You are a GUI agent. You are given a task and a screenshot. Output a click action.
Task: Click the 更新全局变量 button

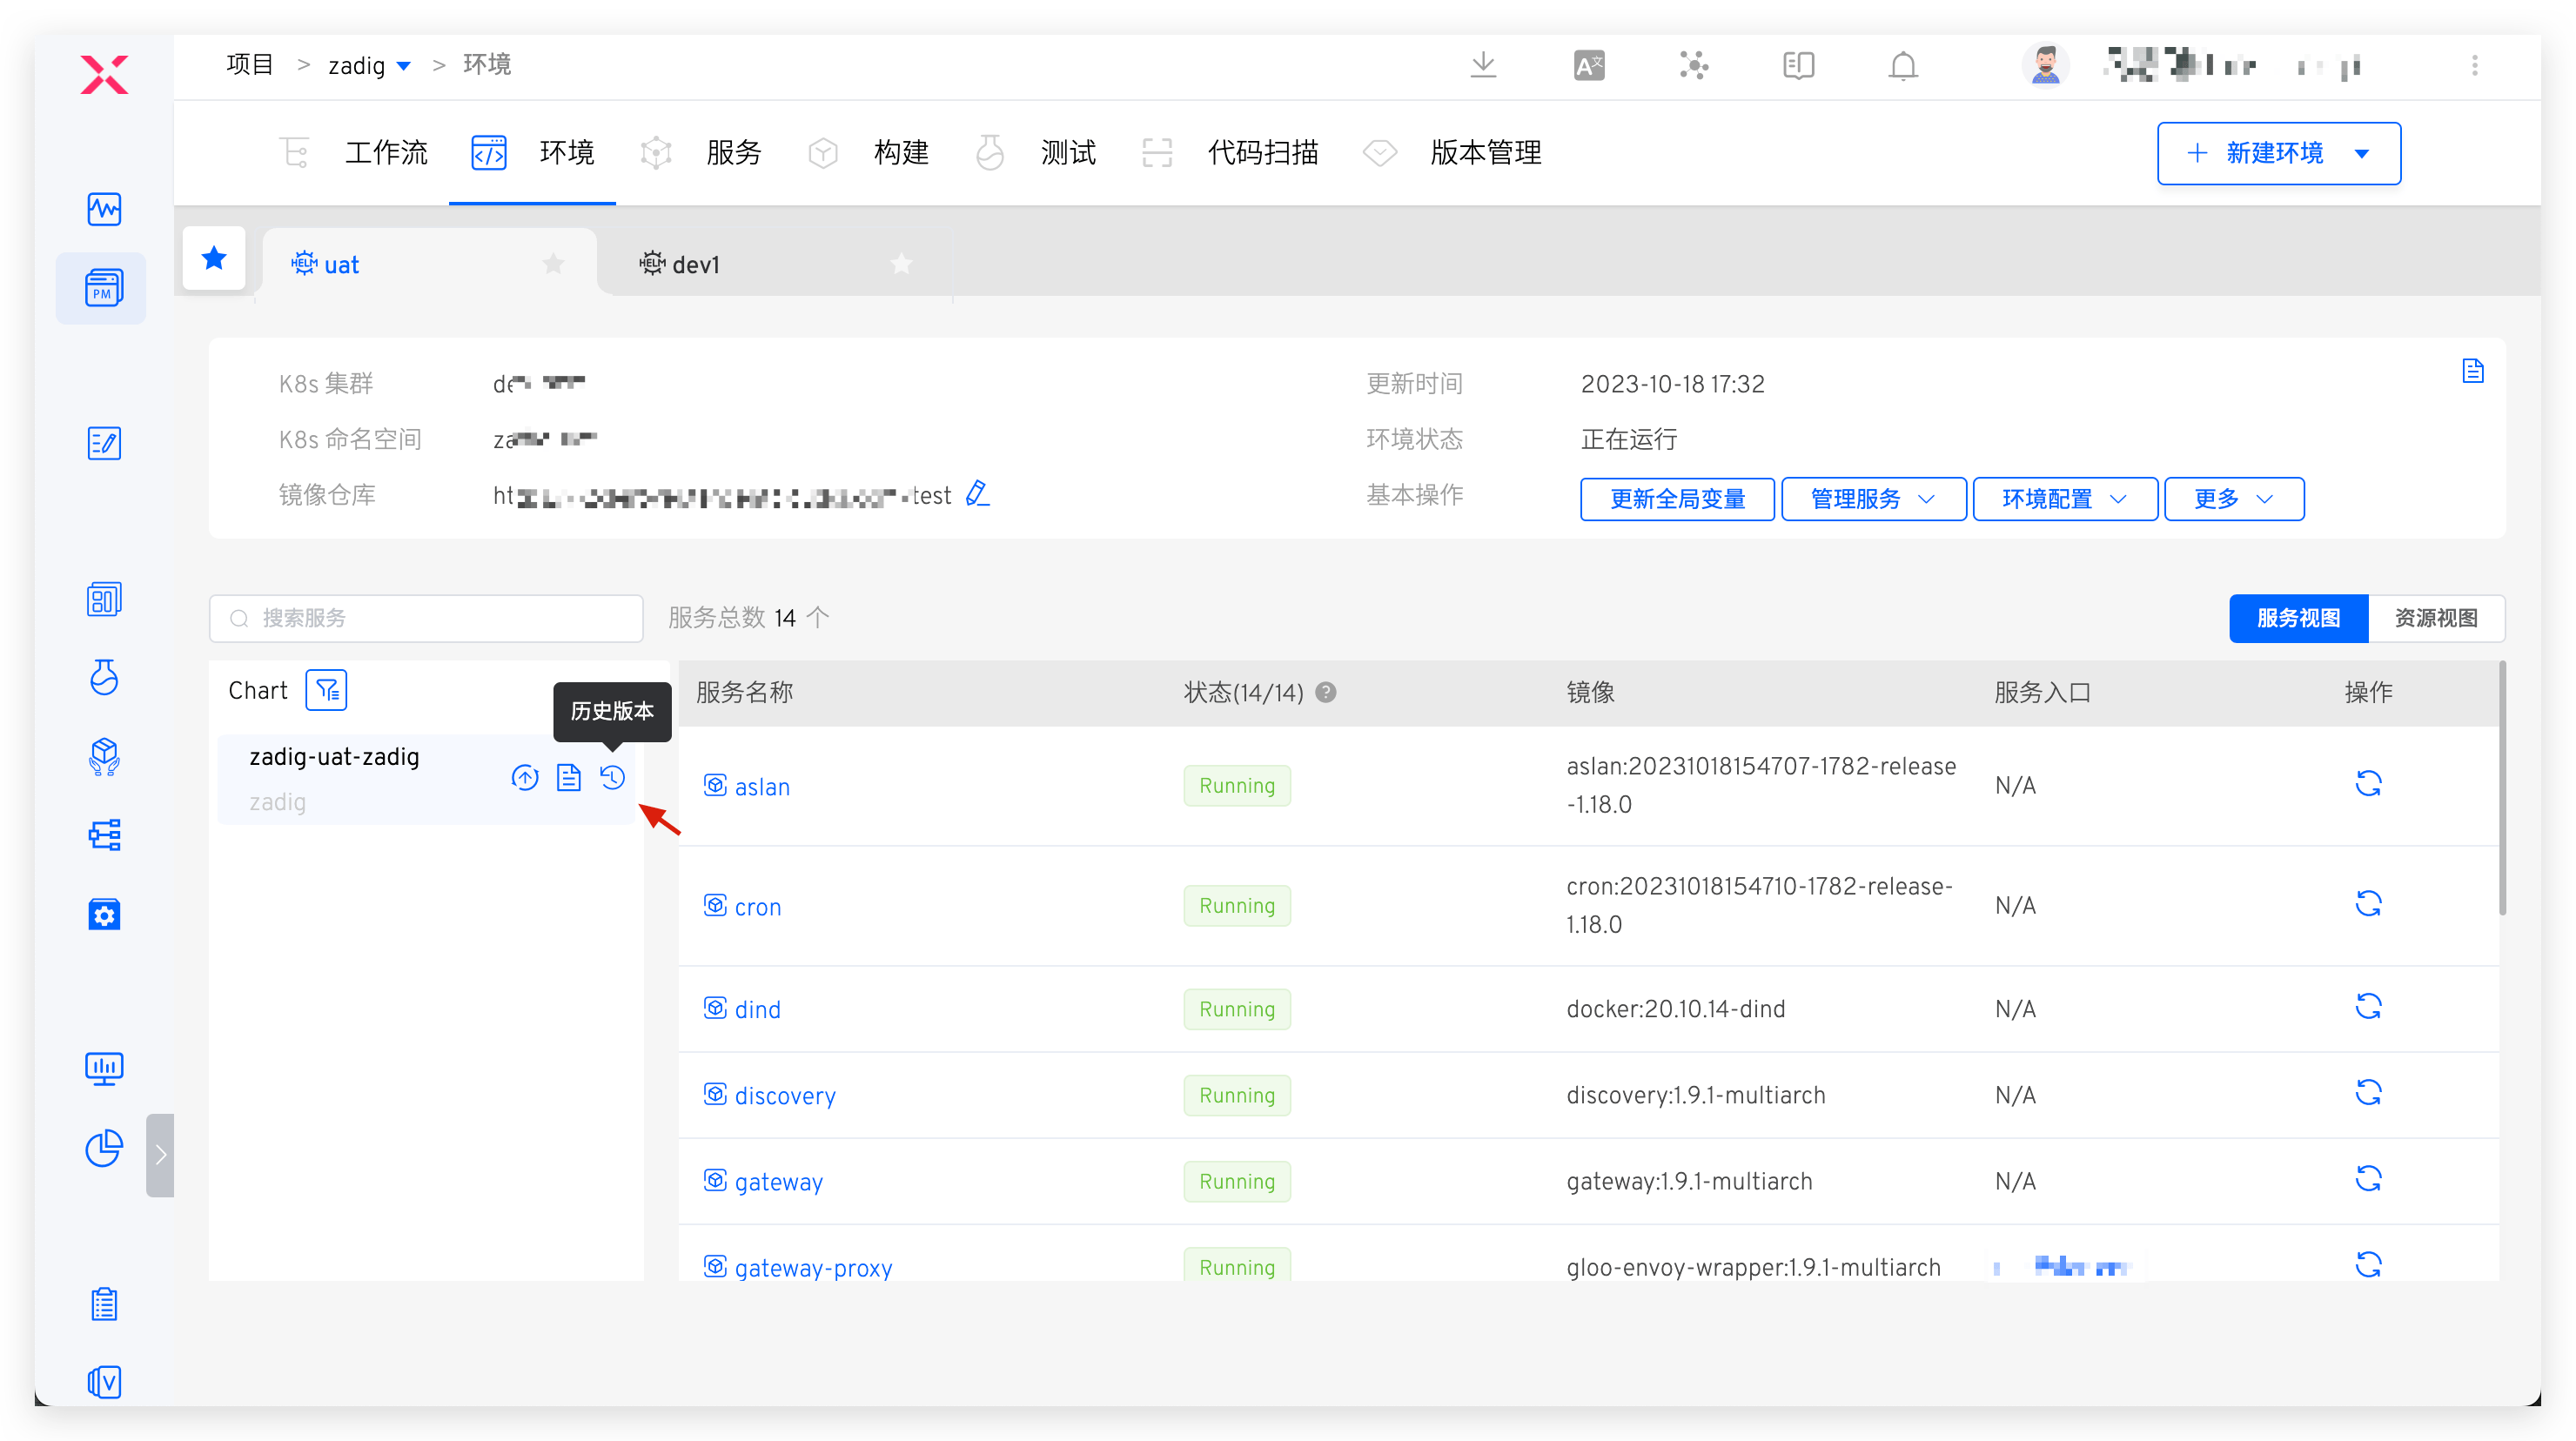[x=1676, y=499]
